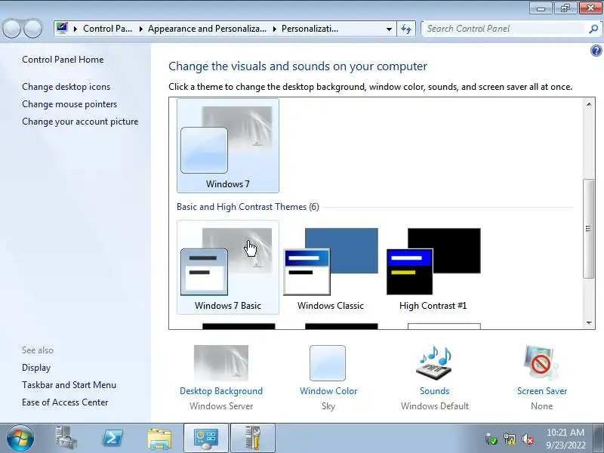Click the refresh button beside address bar

coord(406,29)
